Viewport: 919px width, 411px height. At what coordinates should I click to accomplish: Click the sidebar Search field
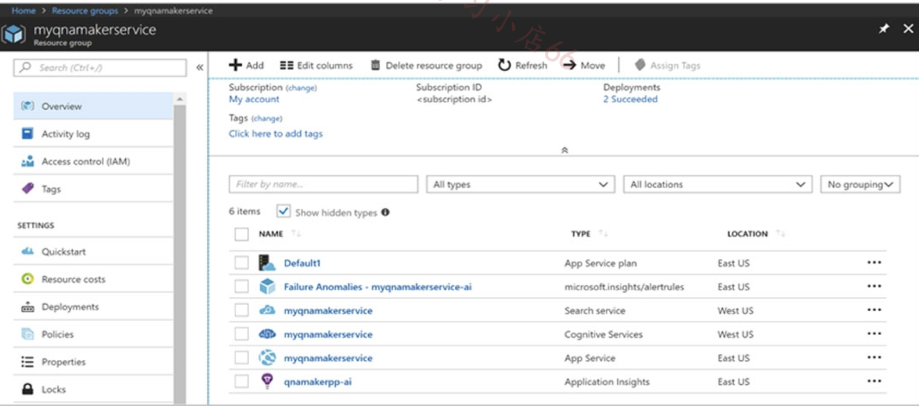(x=100, y=67)
